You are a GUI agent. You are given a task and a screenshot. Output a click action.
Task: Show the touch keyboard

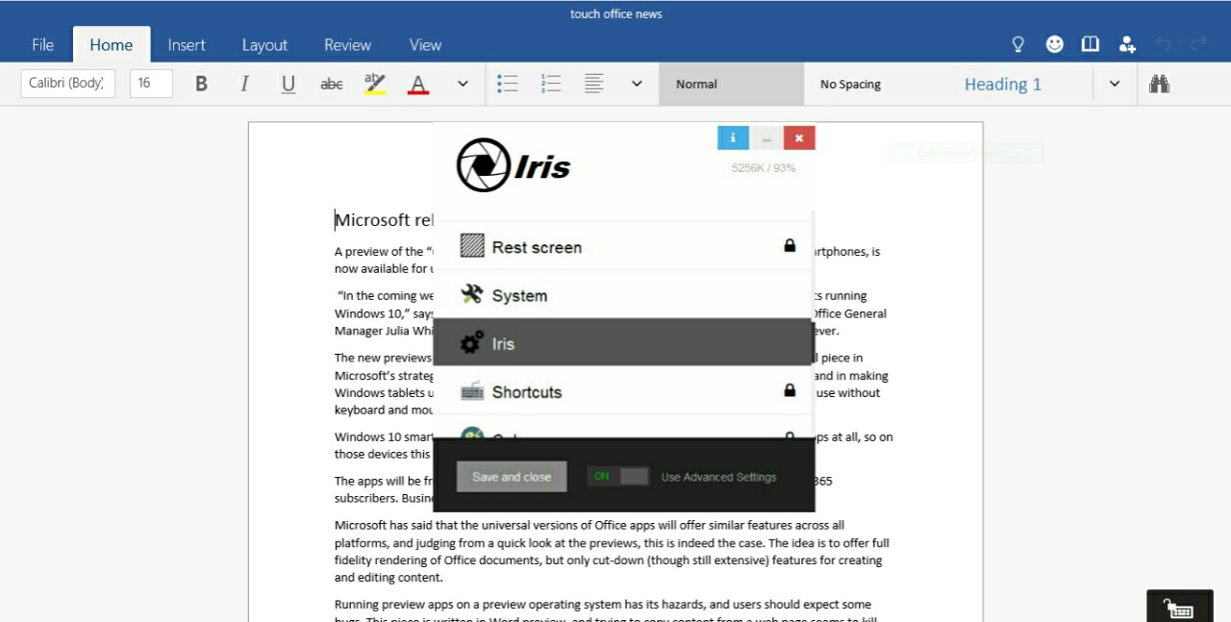coord(1180,609)
